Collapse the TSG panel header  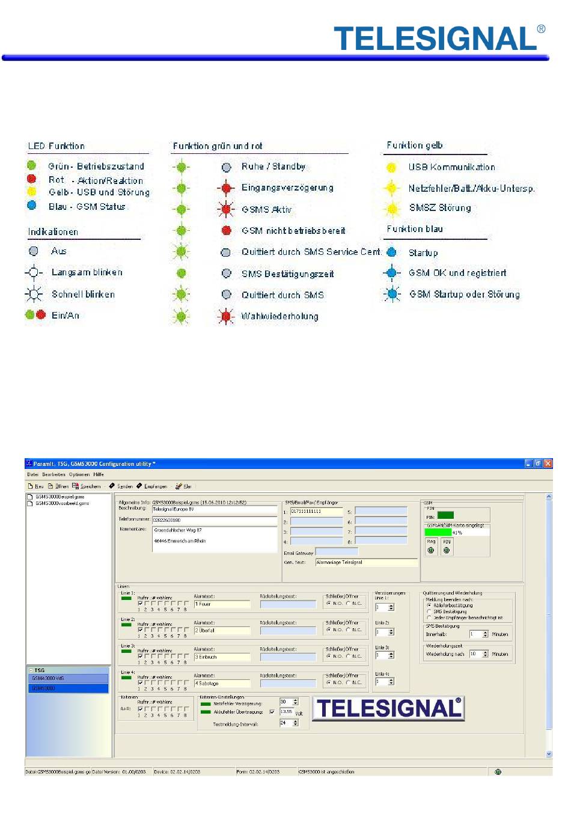[31, 670]
